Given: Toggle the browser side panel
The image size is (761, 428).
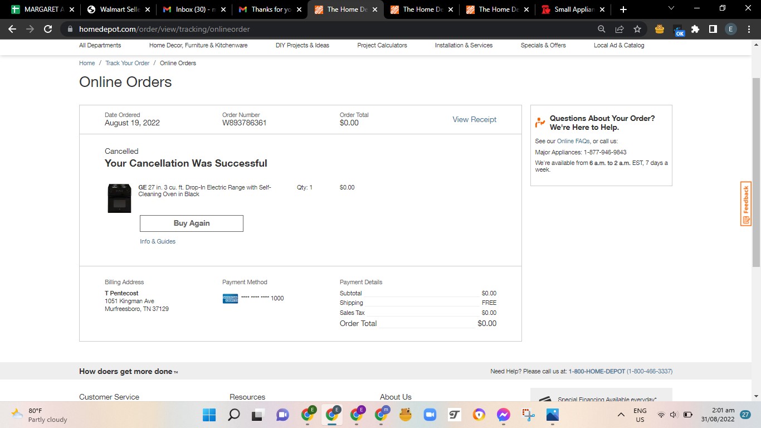Looking at the screenshot, I should 713,29.
